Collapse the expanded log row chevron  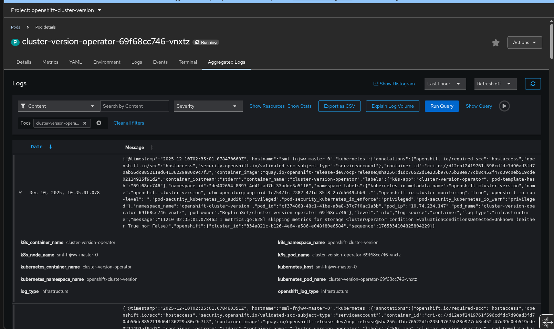click(x=20, y=193)
